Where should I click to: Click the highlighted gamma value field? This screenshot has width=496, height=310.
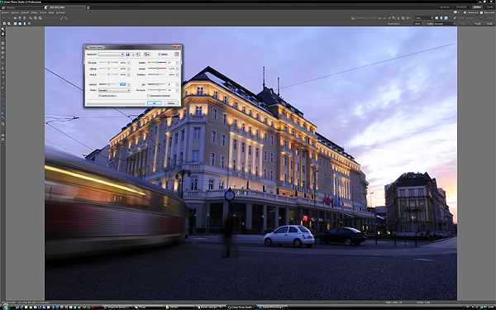point(123,84)
